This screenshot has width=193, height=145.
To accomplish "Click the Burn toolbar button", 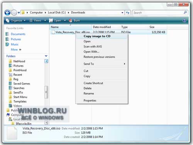I will coord(74,20).
